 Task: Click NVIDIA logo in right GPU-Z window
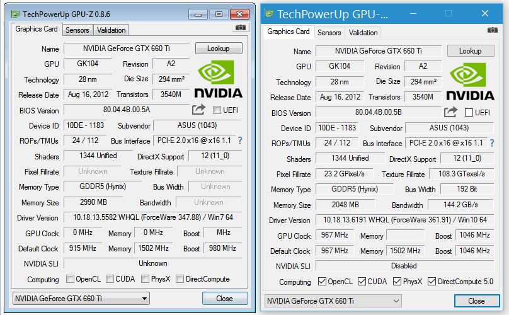[470, 81]
